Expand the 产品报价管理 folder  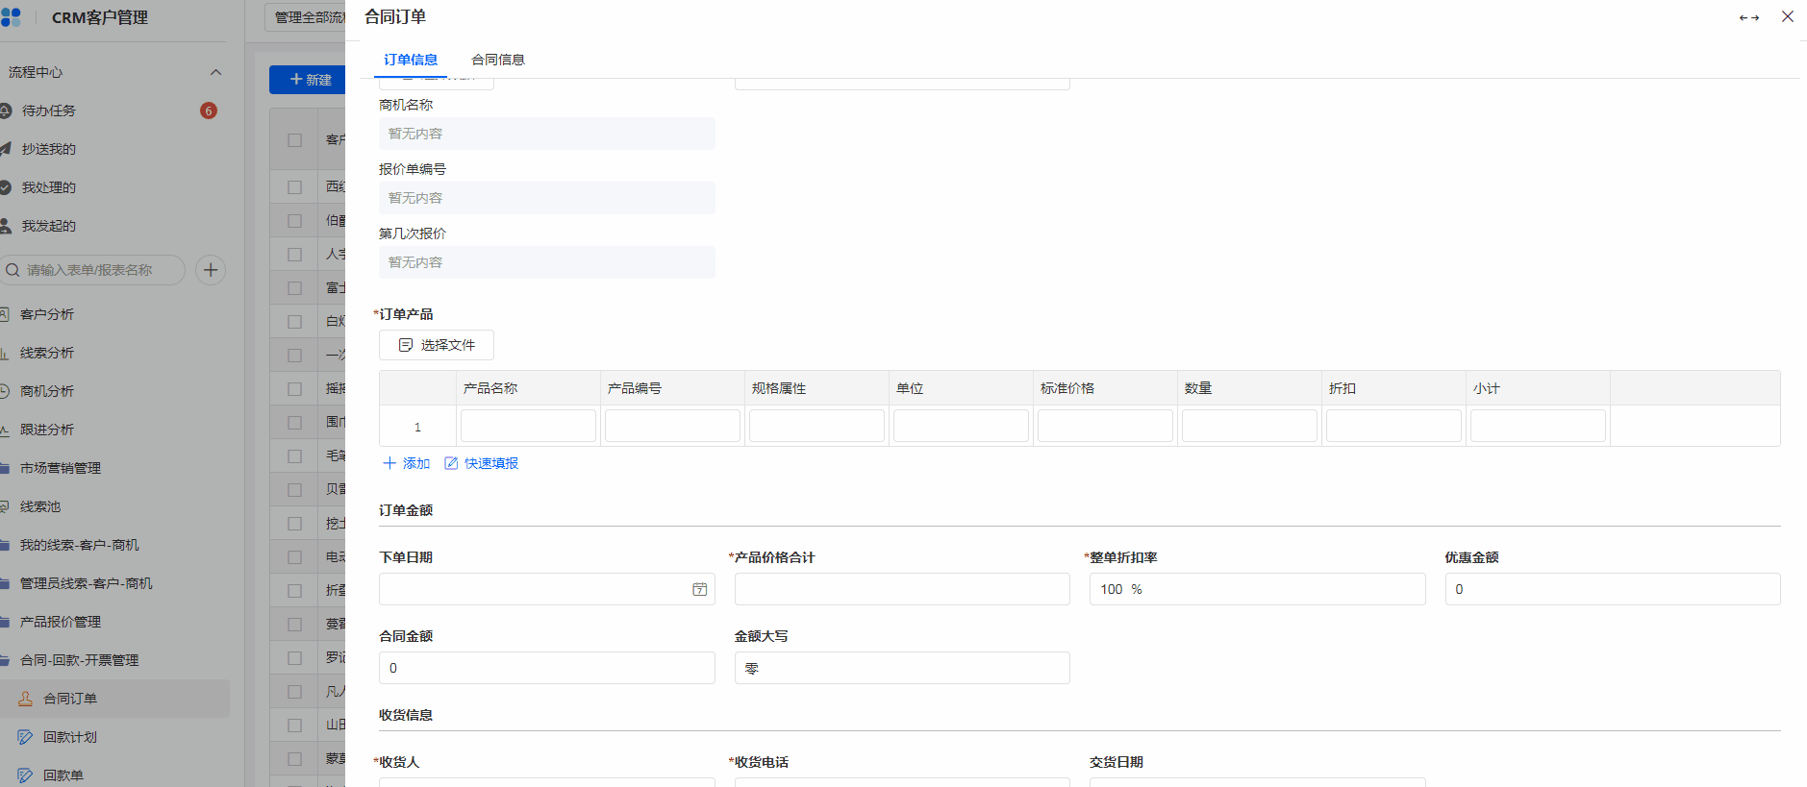[x=60, y=622]
